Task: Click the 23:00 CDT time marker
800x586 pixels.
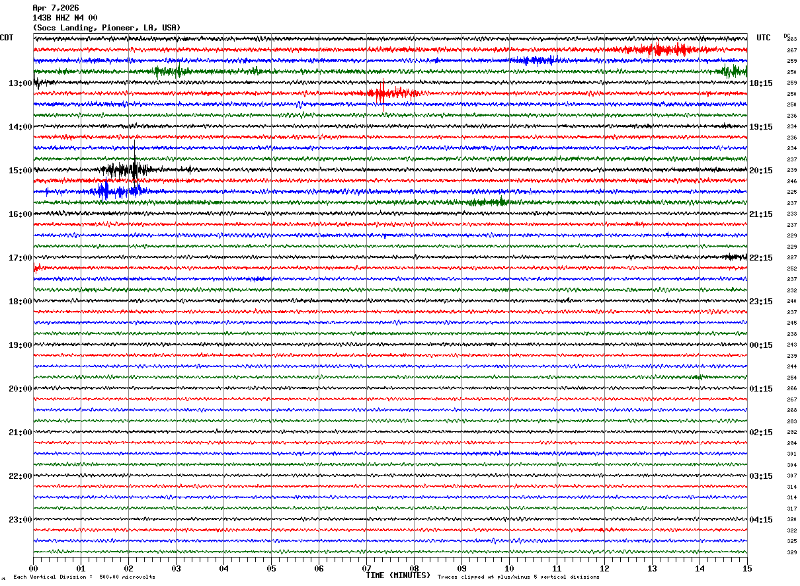Action: coord(20,520)
